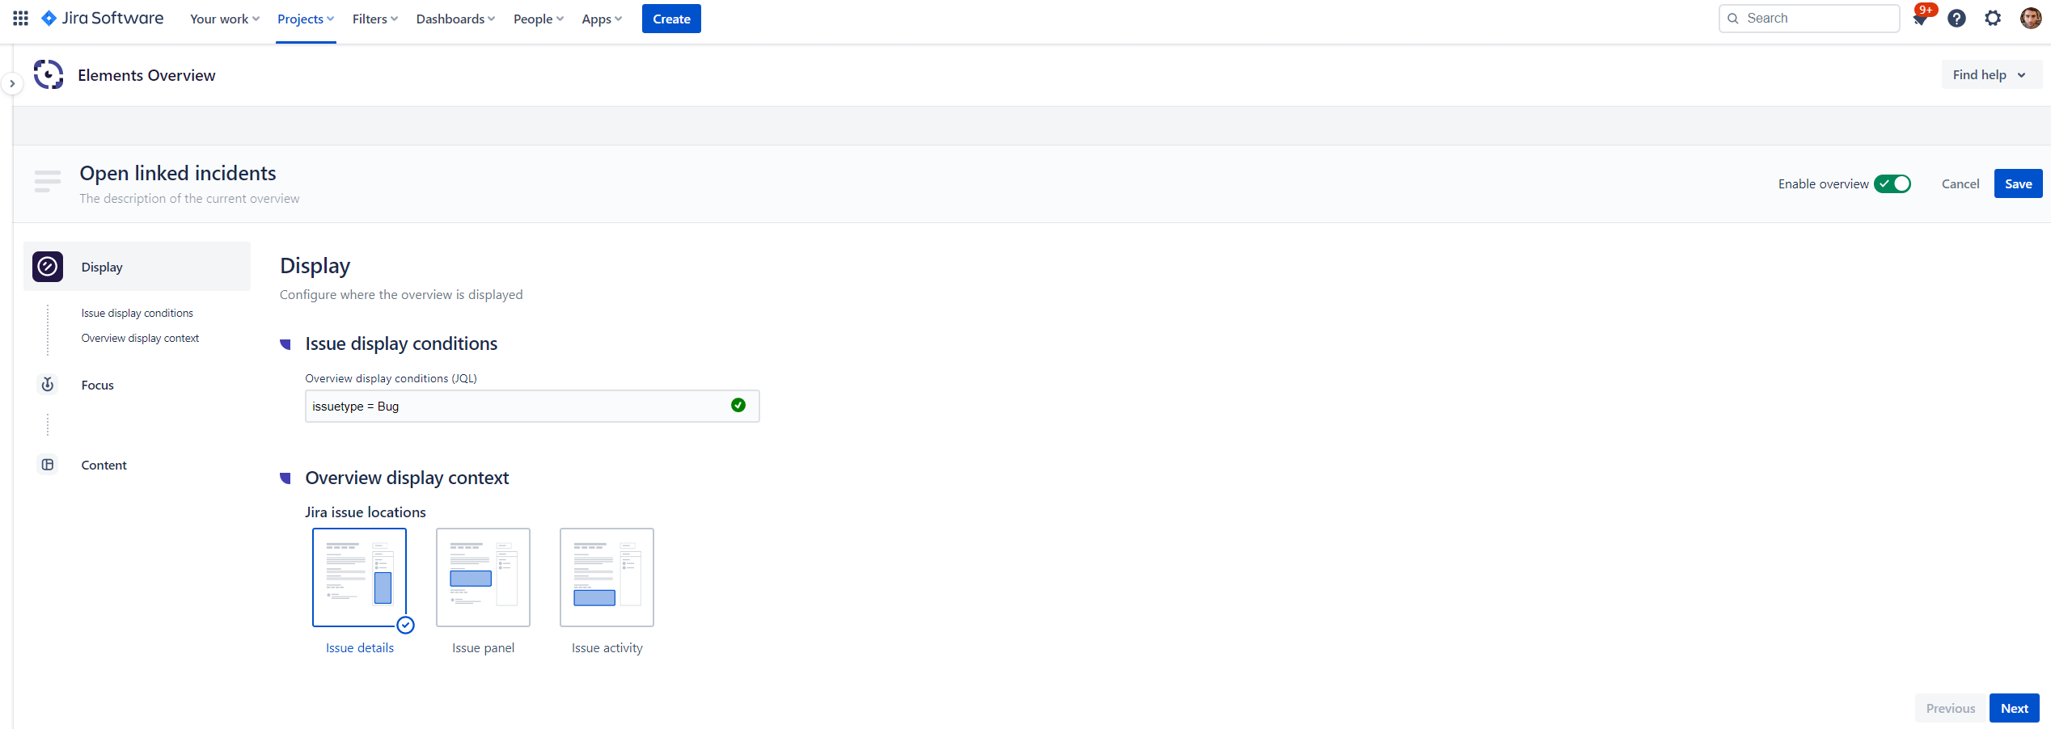The height and width of the screenshot is (729, 2051).
Task: Open the settings gear icon
Action: click(x=1993, y=19)
